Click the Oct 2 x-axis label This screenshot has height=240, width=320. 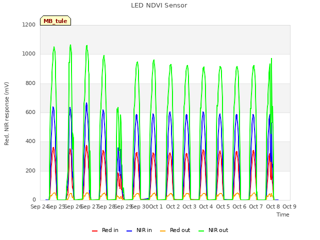(x=173, y=206)
